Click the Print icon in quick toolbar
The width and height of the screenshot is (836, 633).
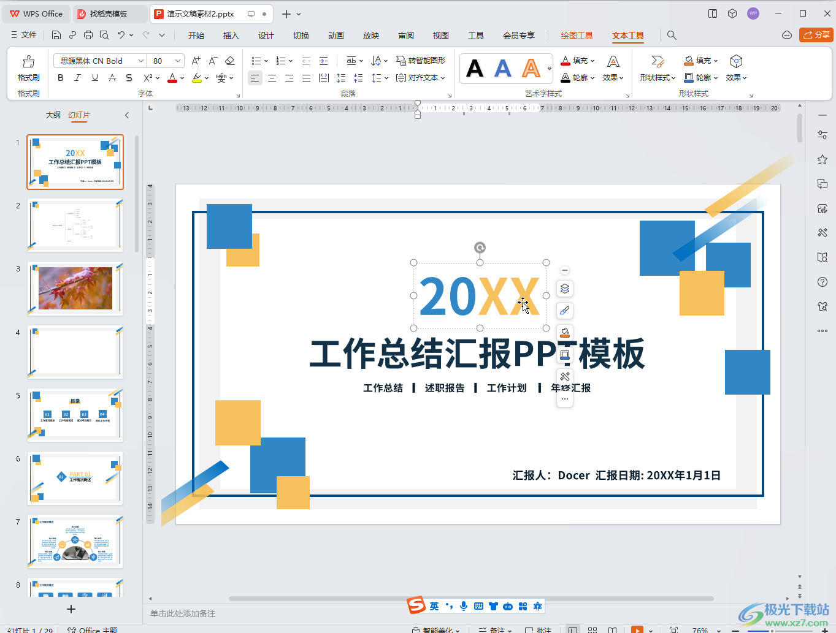coord(88,35)
